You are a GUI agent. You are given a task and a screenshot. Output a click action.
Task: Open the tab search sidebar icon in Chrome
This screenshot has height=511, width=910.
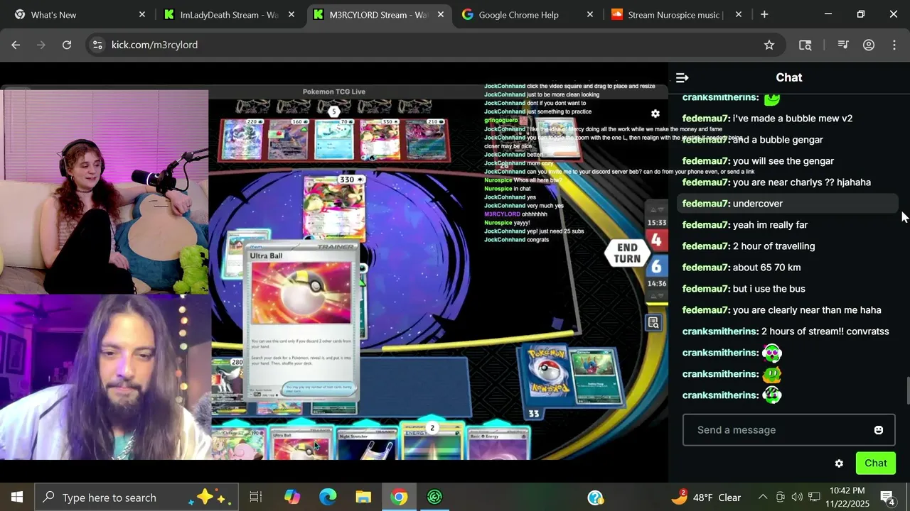(x=805, y=45)
